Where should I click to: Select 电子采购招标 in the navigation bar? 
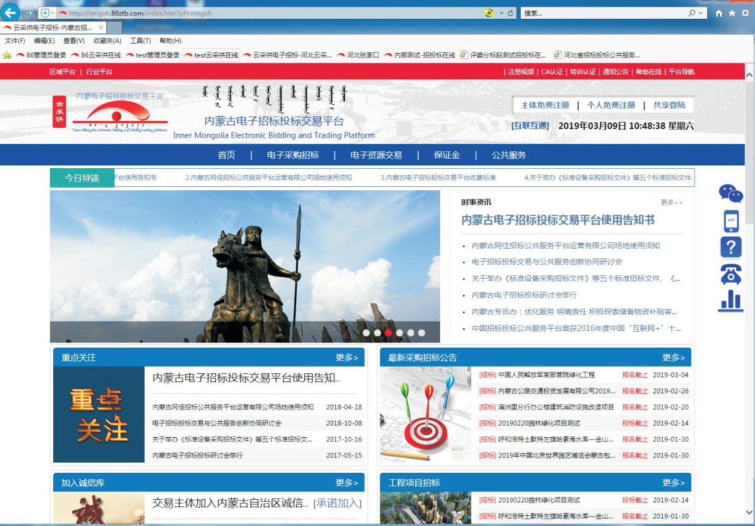[x=293, y=155]
